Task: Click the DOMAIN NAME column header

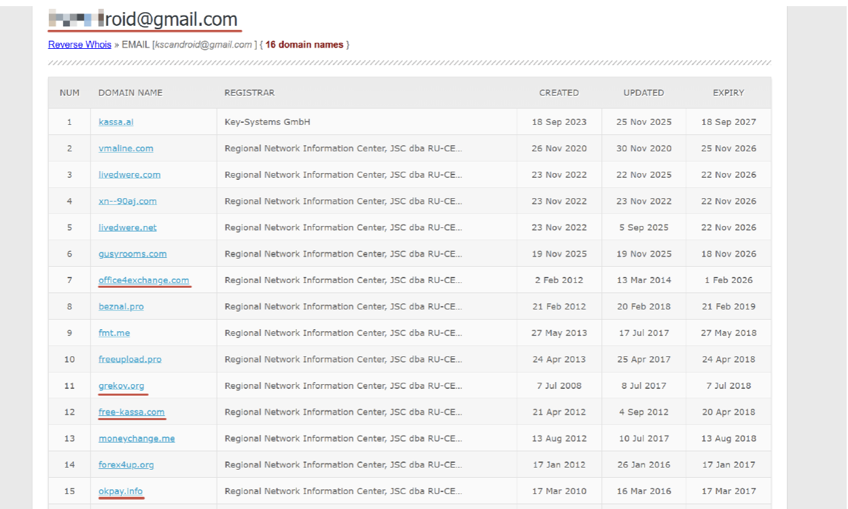Action: point(130,93)
